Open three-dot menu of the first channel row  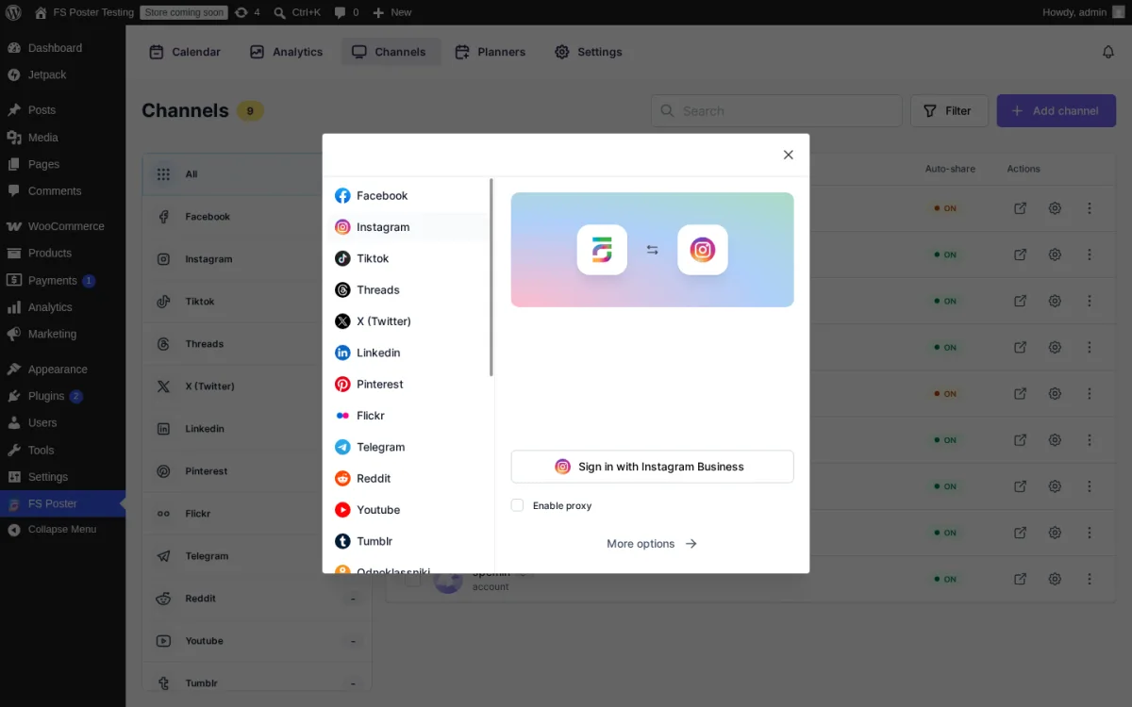1090,208
